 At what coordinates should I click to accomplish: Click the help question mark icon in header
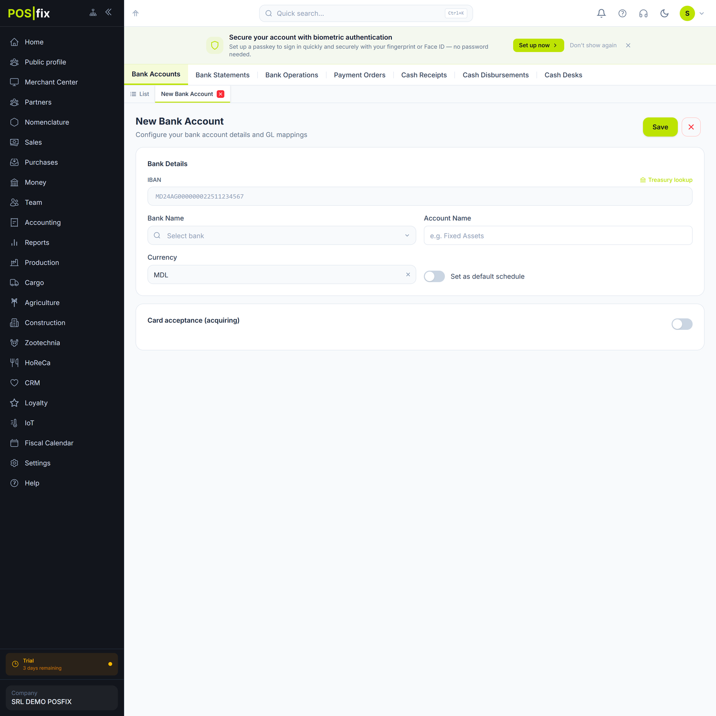[x=622, y=13]
